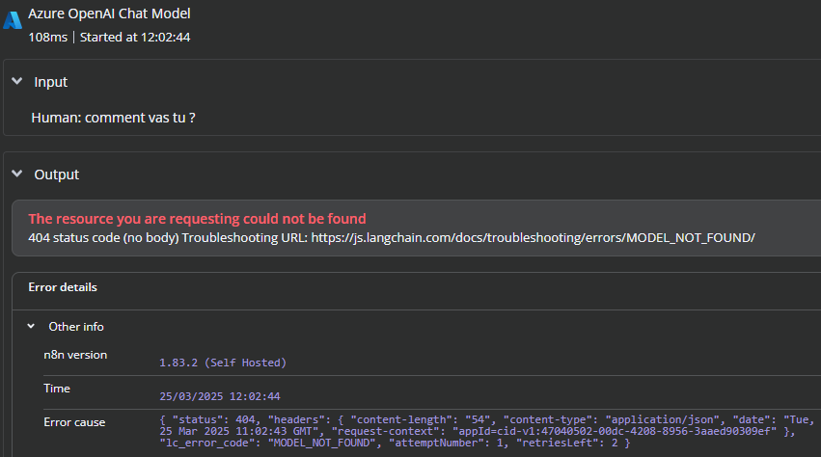This screenshot has width=821, height=457.
Task: Click the Human: comment vas tu ? message
Action: pyautogui.click(x=113, y=118)
